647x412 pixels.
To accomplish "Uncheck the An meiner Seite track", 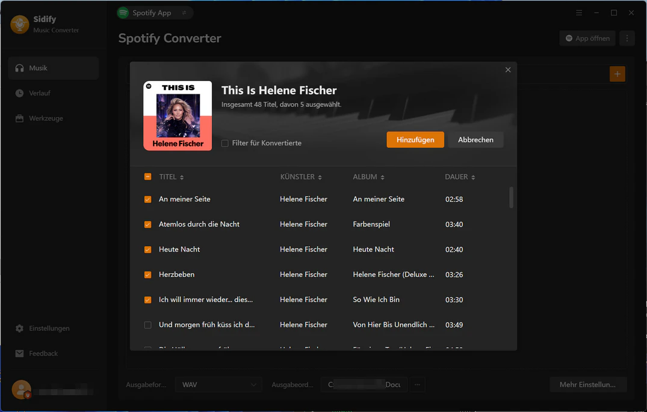I will [x=147, y=199].
